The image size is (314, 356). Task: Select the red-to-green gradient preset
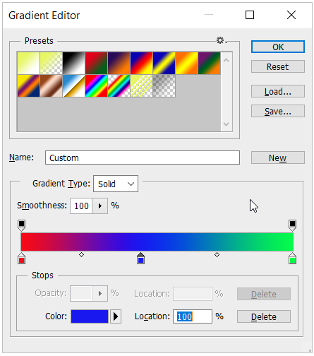pos(97,63)
